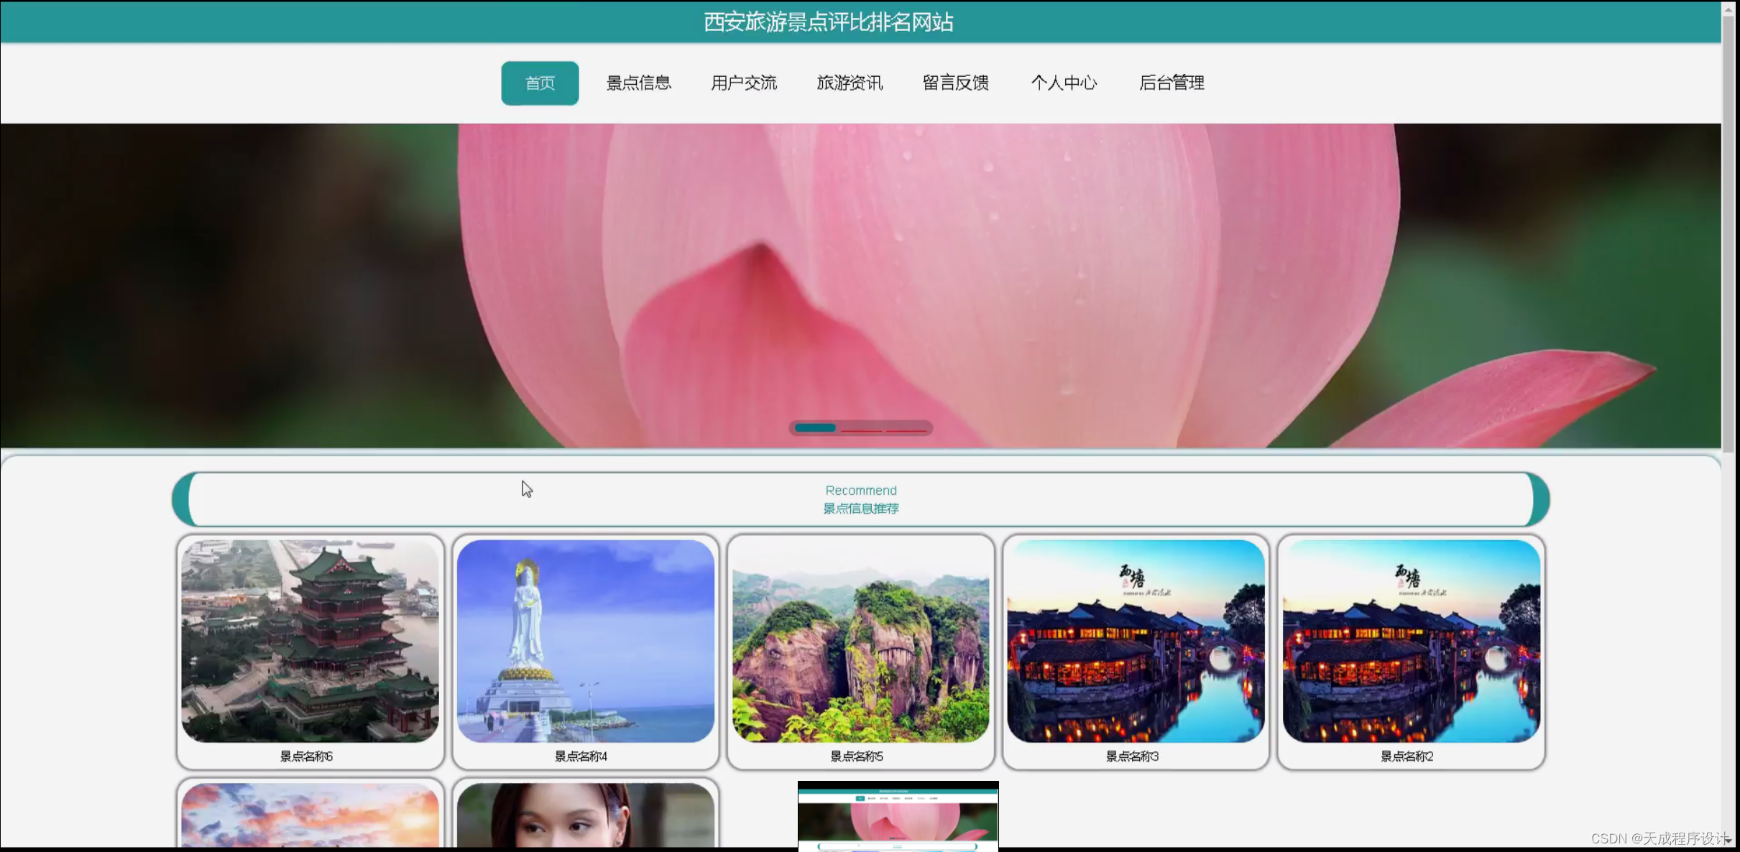
Task: Open the partially visible sunset image card
Action: click(x=310, y=819)
